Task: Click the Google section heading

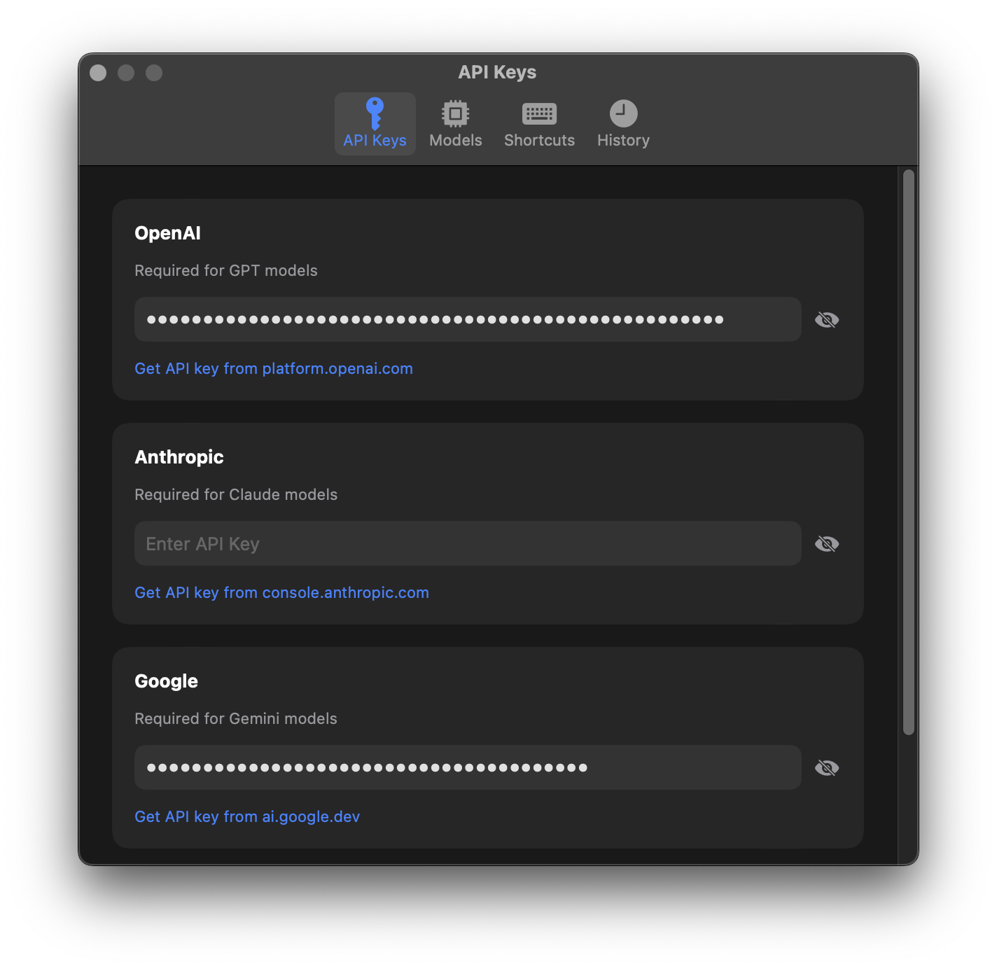Action: point(166,681)
